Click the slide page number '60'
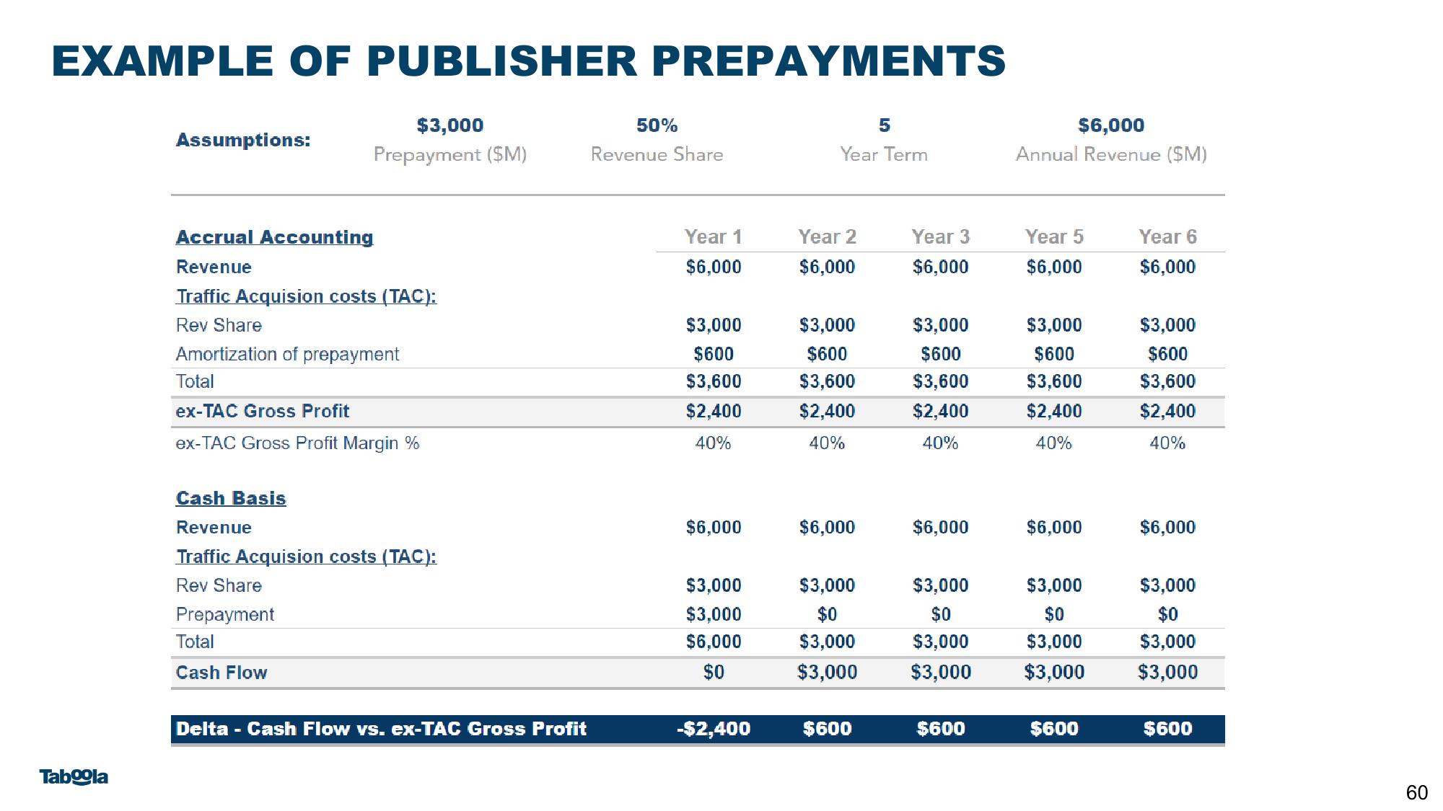The width and height of the screenshot is (1443, 811). [1417, 793]
